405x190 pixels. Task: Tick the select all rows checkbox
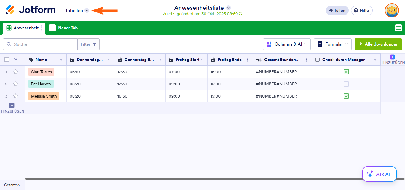click(7, 60)
